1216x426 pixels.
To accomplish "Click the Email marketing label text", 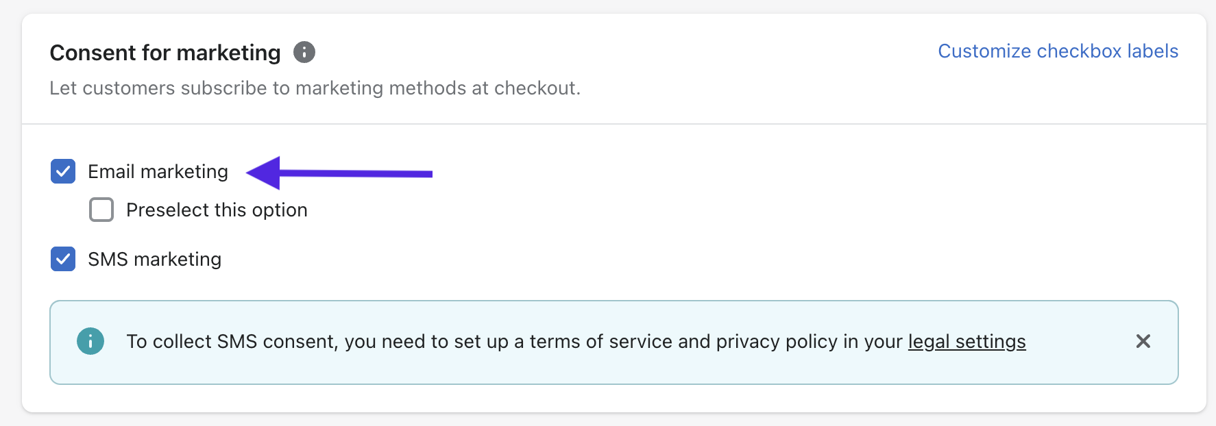I will [158, 171].
